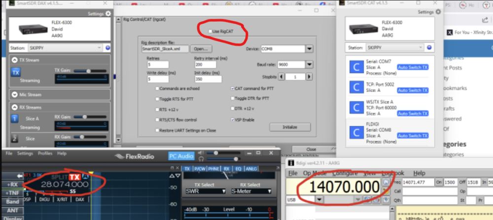Open the fldigi USB mode dropdown
This screenshot has width=493, height=220.
pyautogui.click(x=319, y=200)
